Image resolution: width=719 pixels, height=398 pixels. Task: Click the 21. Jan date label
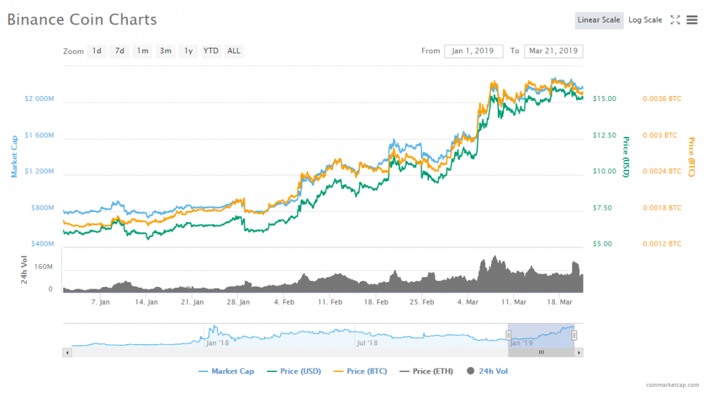192,302
